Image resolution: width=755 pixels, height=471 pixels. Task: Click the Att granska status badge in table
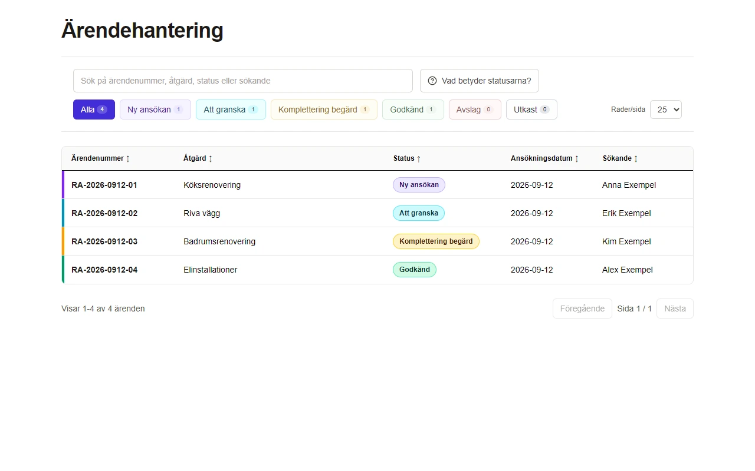(419, 213)
